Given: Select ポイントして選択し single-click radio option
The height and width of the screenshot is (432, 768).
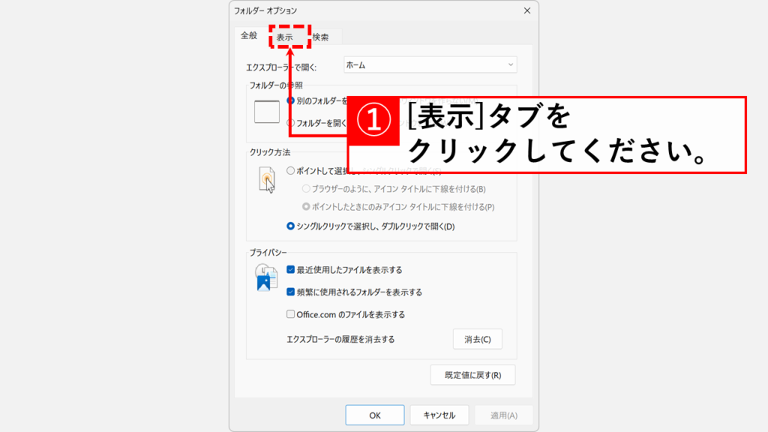Looking at the screenshot, I should click(290, 170).
